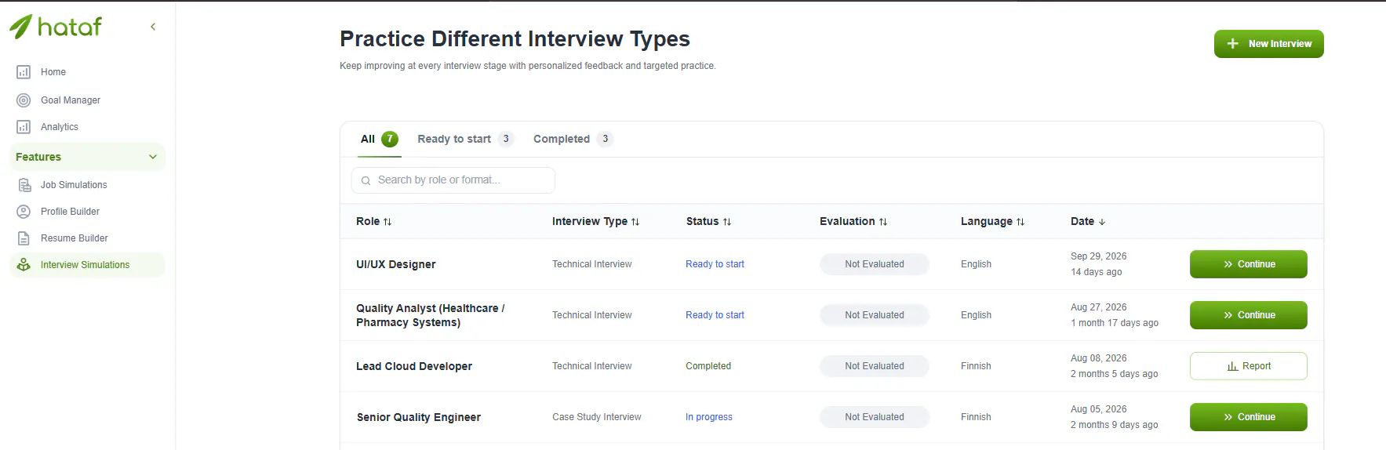Image resolution: width=1386 pixels, height=450 pixels.
Task: Collapse the Features section chevron
Action: [x=153, y=157]
